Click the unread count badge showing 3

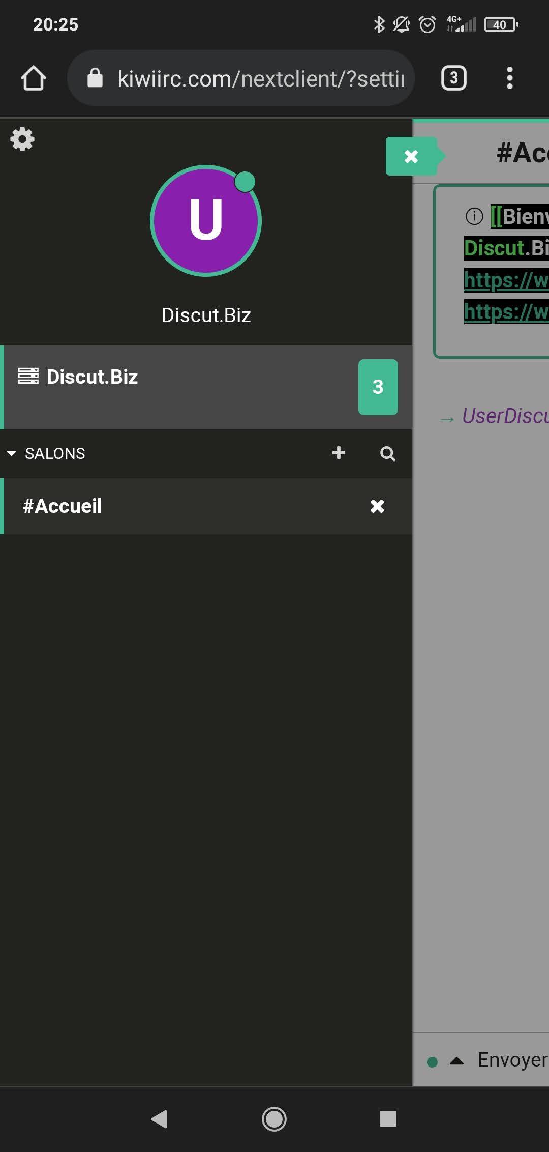378,387
